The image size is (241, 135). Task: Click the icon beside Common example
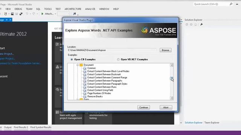click(85, 68)
